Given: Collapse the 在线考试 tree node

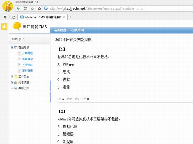Looking at the screenshot, I should tap(12, 47).
